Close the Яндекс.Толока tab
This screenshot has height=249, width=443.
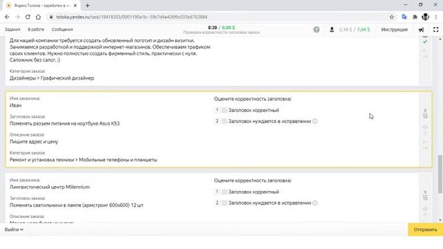pos(75,6)
